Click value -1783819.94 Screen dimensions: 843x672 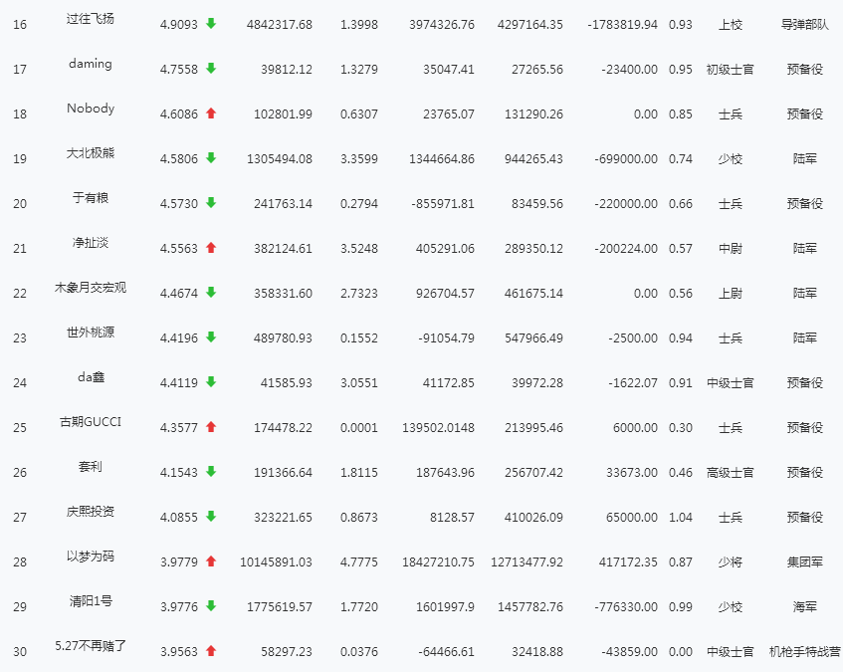click(623, 25)
